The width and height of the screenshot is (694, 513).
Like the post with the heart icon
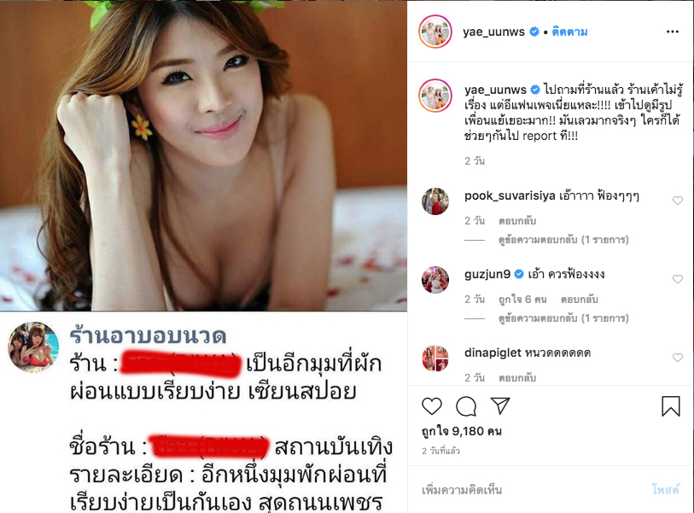click(x=432, y=406)
